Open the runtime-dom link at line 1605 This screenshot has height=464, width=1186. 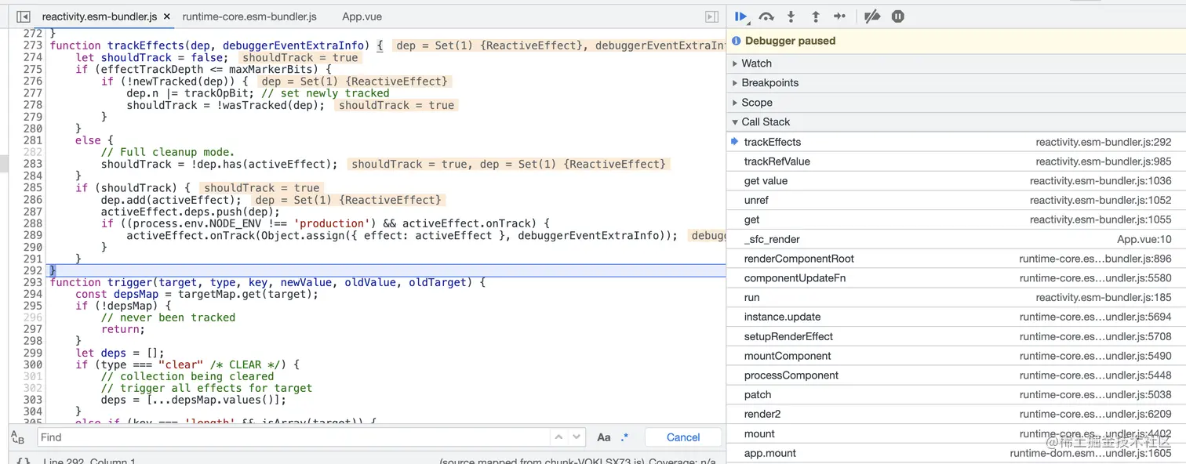click(1090, 453)
